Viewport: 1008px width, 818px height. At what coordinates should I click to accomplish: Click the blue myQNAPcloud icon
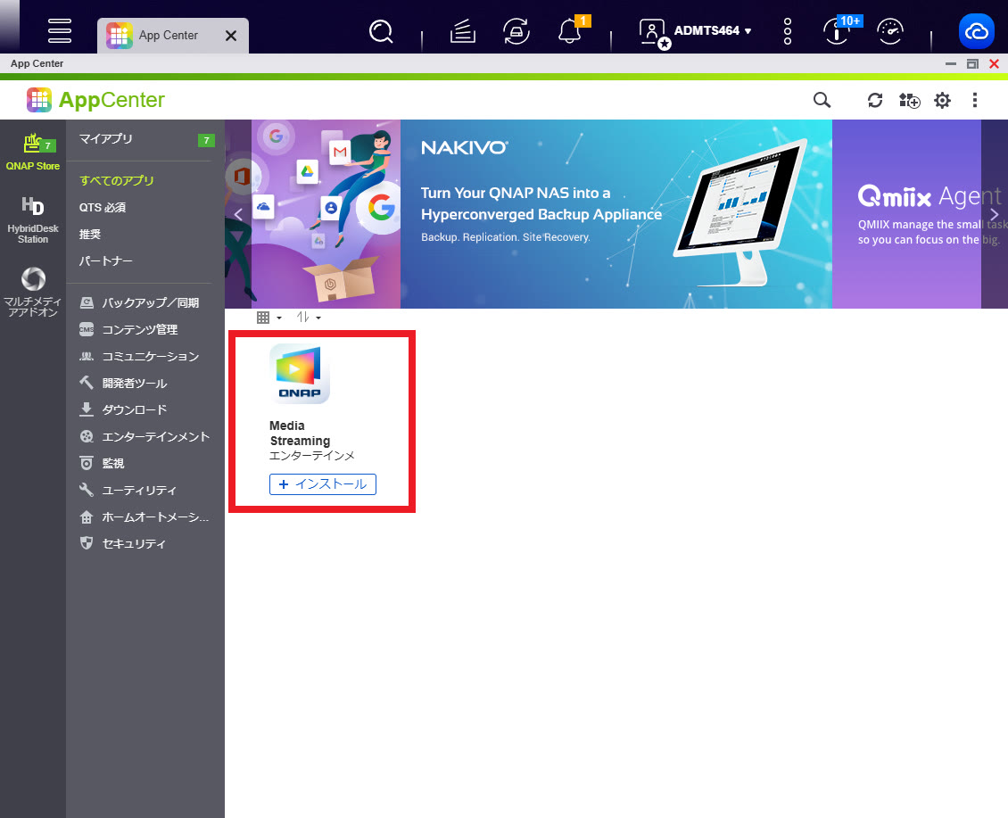[977, 31]
